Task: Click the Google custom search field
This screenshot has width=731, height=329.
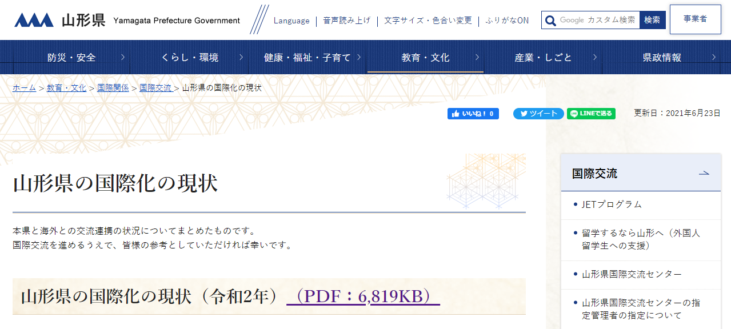Action: pos(597,20)
